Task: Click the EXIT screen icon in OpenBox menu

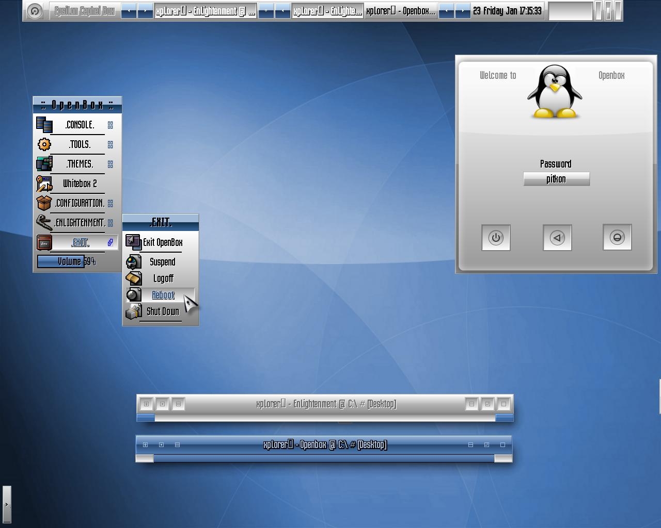Action: tap(44, 242)
